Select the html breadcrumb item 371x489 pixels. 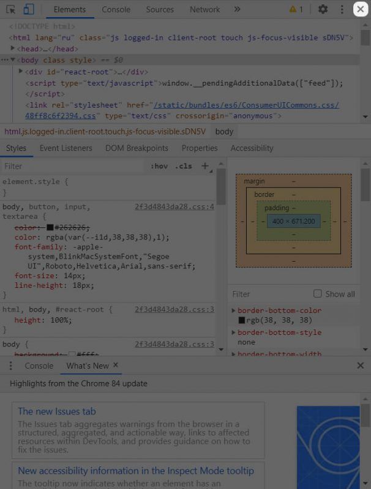click(105, 131)
